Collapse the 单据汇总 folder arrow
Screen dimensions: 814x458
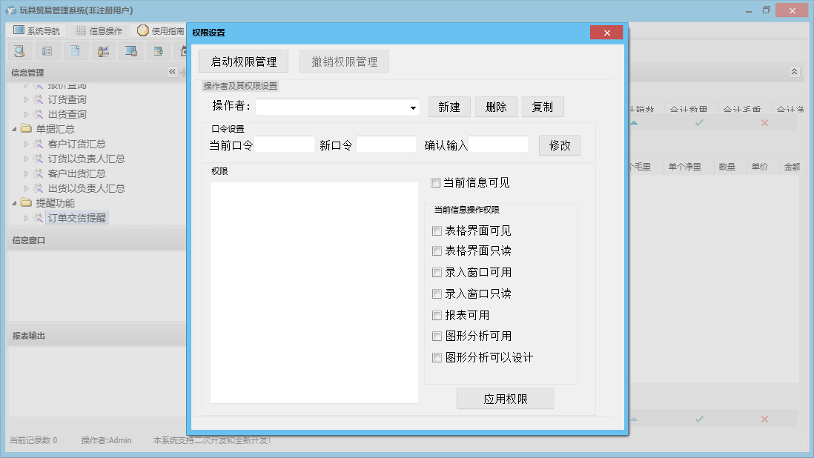[15, 129]
